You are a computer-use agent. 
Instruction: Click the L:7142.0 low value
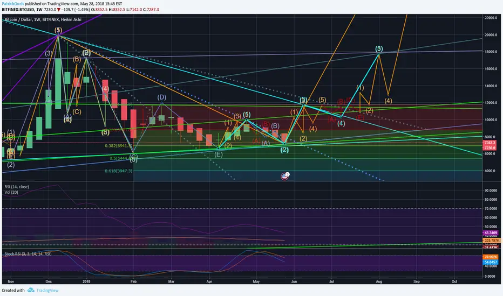(134, 10)
